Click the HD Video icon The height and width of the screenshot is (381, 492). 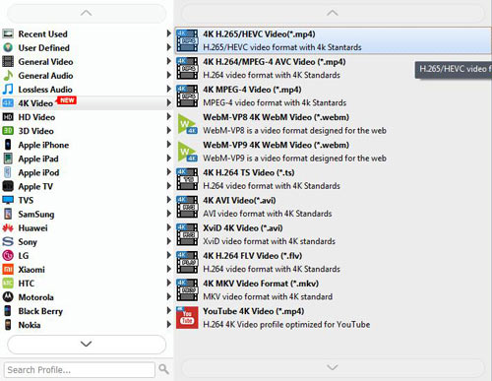8,117
